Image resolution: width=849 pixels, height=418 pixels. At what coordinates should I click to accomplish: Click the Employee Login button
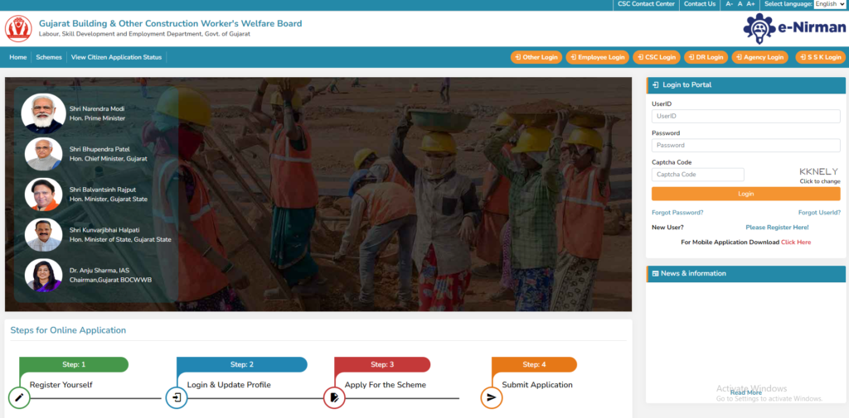[597, 57]
